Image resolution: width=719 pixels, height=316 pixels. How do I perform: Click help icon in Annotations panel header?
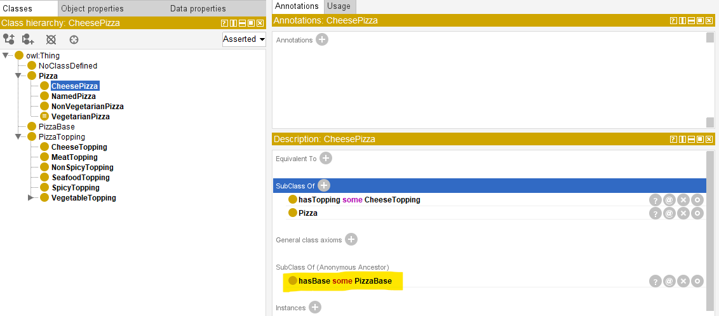674,20
